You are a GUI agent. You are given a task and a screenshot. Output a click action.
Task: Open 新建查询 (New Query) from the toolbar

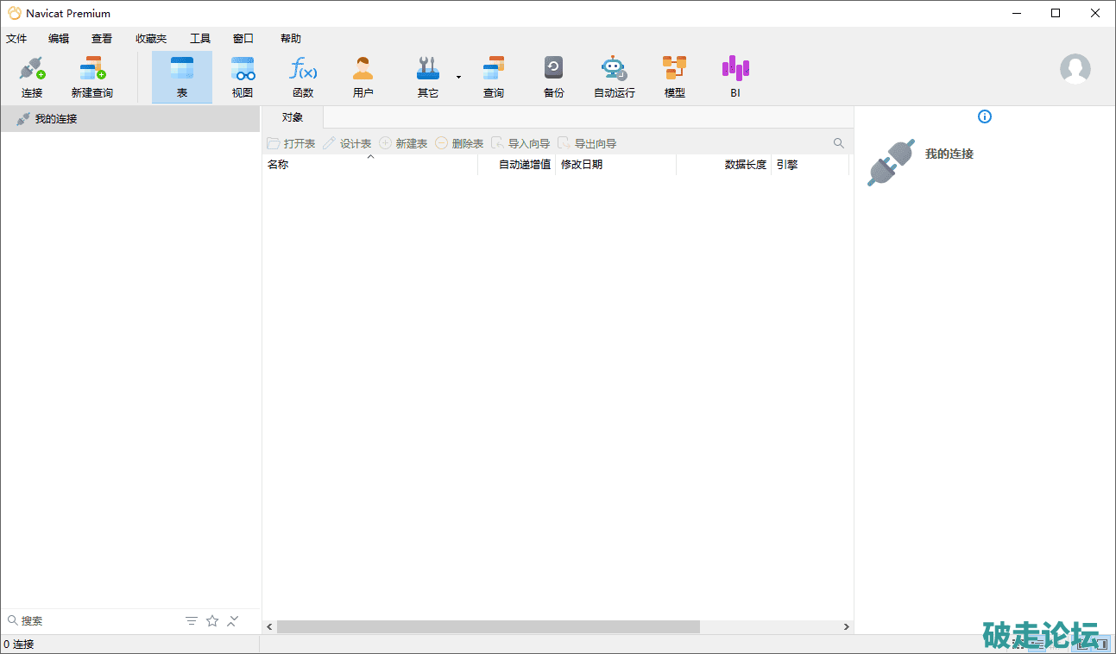click(x=91, y=77)
